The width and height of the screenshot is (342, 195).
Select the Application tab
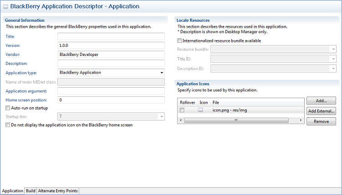(12, 191)
